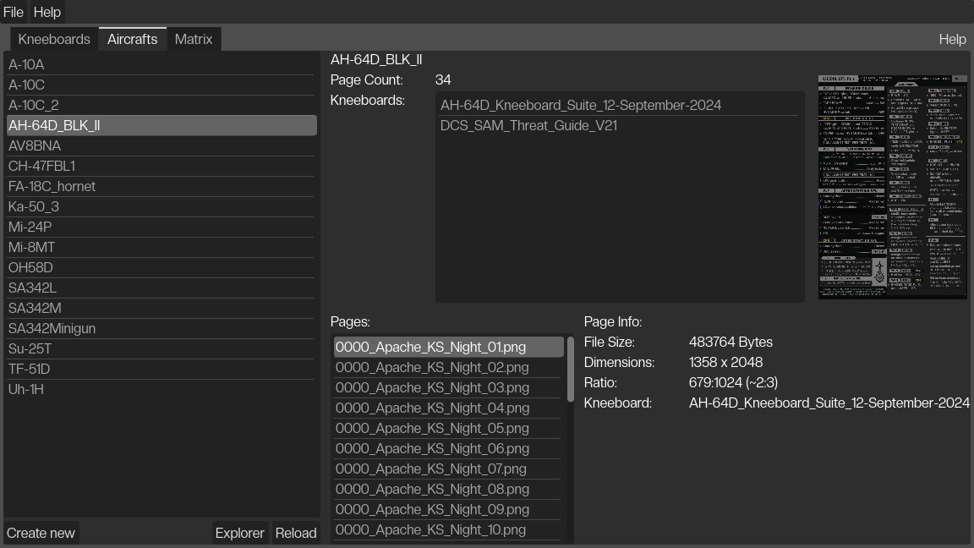Click the kneeboard page preview thumbnail
Image resolution: width=974 pixels, height=548 pixels.
click(x=892, y=186)
